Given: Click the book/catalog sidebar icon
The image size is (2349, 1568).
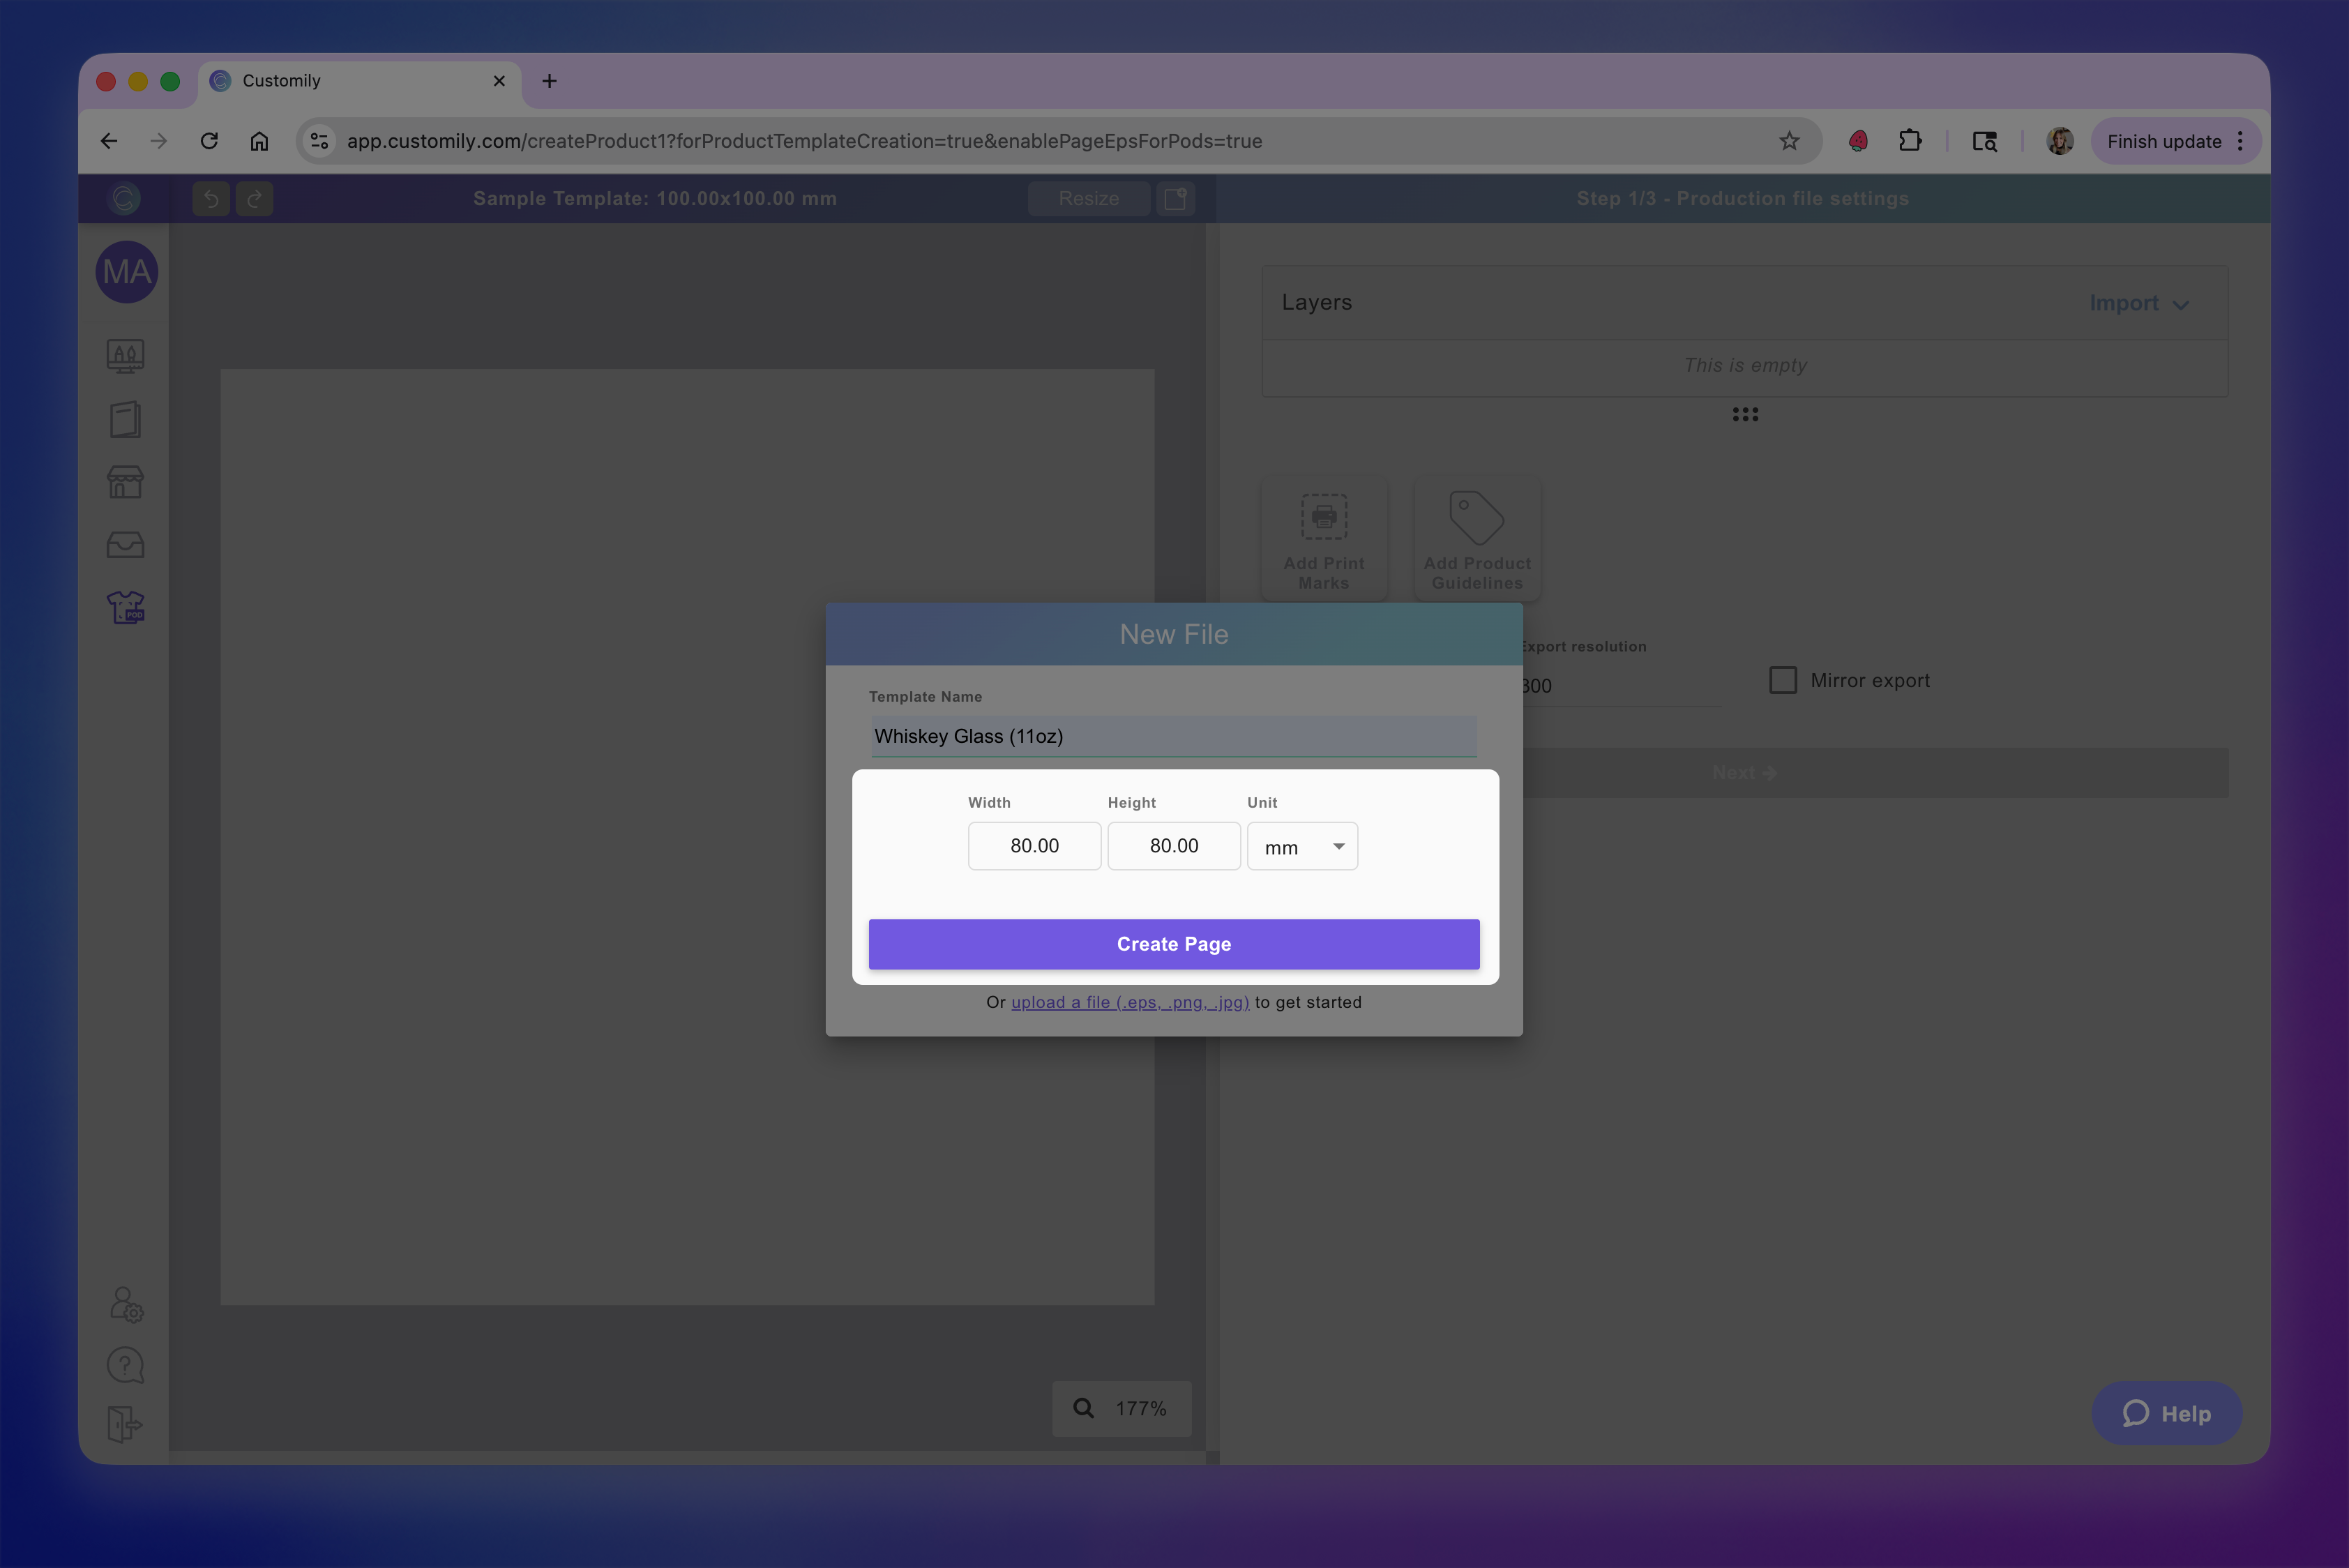Looking at the screenshot, I should (125, 419).
